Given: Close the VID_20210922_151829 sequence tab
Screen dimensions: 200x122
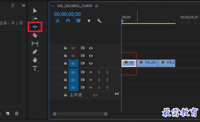Looking at the screenshot, I should [x=53, y=6].
